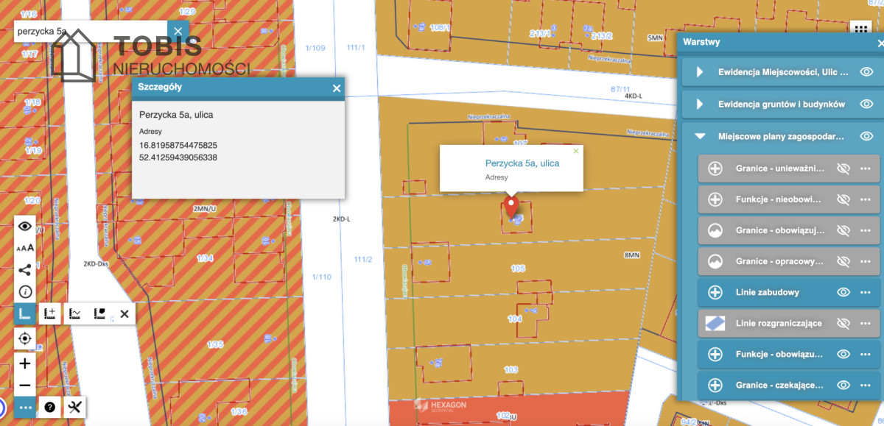Click the locate-me crosshair button

[x=25, y=338]
